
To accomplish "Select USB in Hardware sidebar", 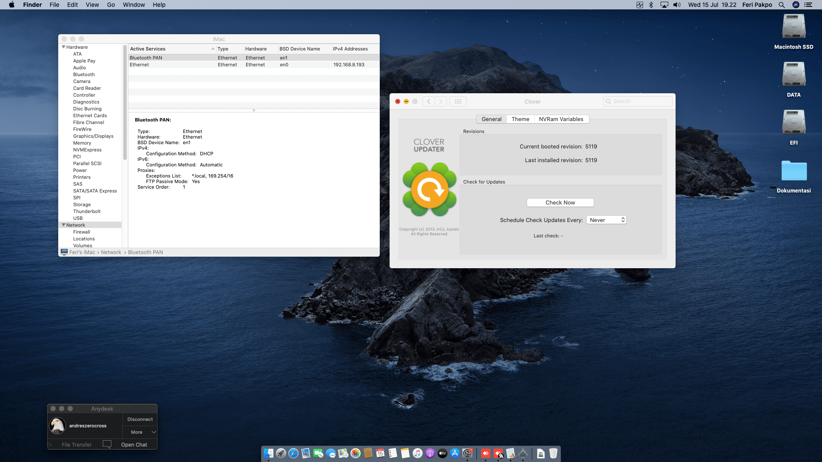I will click(x=78, y=218).
